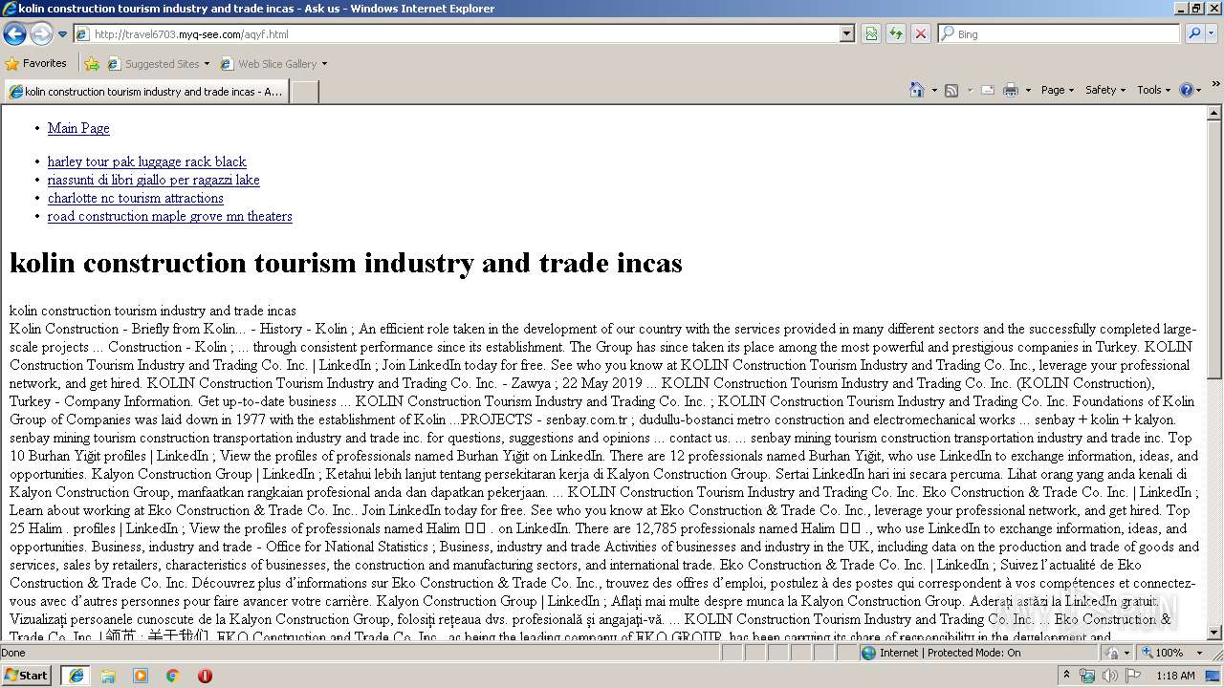
Task: Stop loading with the red X icon
Action: pos(920,33)
